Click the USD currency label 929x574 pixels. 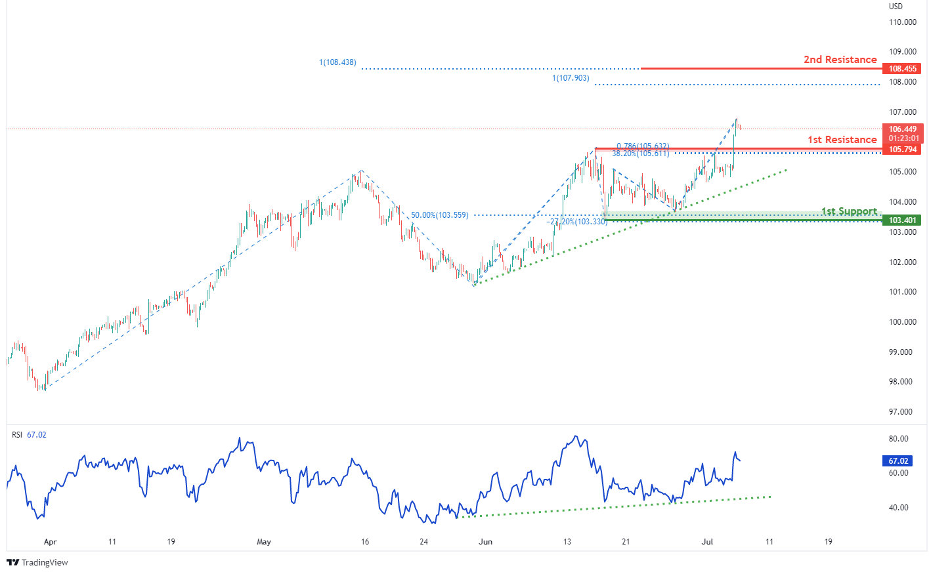896,7
